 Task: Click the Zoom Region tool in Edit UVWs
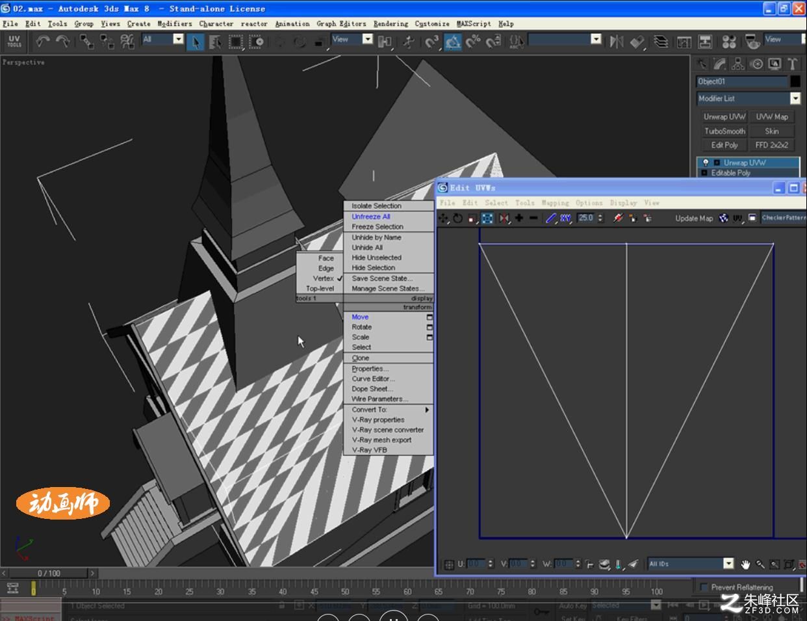pyautogui.click(x=775, y=564)
